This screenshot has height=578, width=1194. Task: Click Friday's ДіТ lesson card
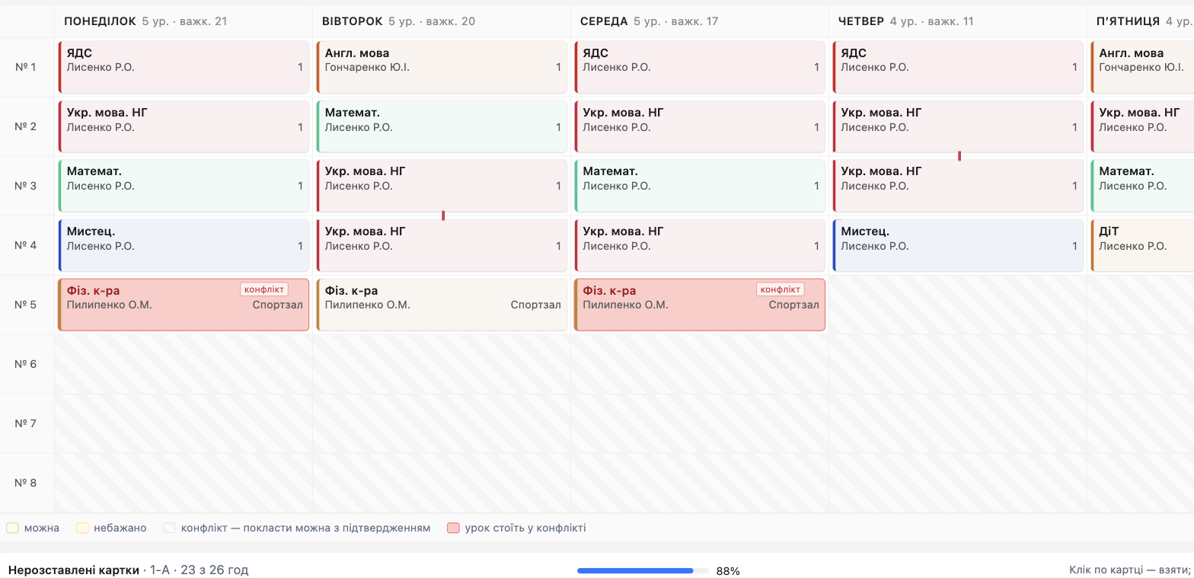pyautogui.click(x=1142, y=245)
